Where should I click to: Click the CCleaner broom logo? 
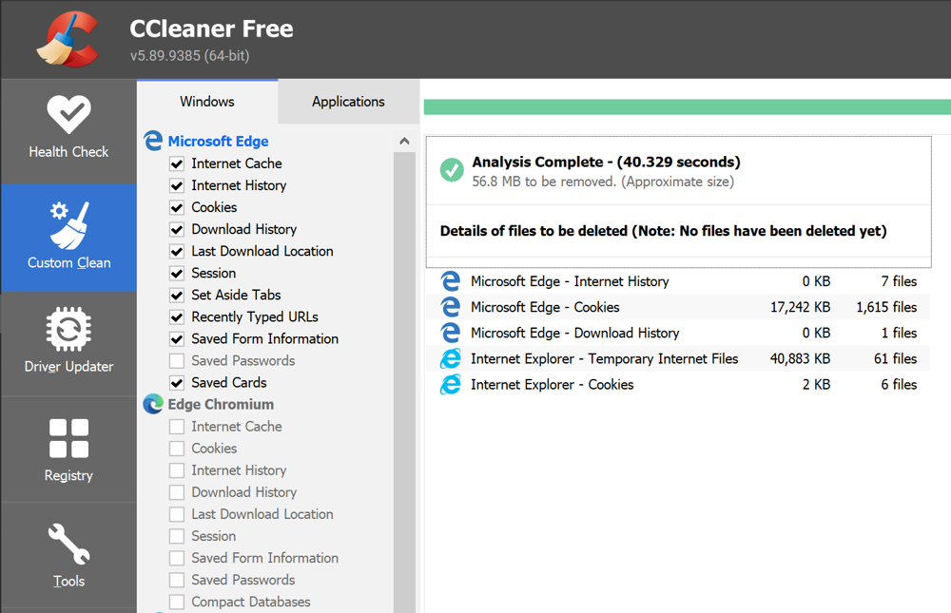coord(68,39)
